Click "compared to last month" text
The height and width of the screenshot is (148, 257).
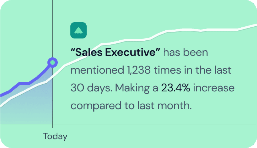click(131, 106)
